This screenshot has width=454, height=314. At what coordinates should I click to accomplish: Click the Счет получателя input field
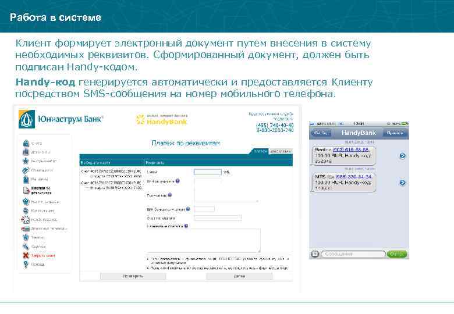click(218, 217)
